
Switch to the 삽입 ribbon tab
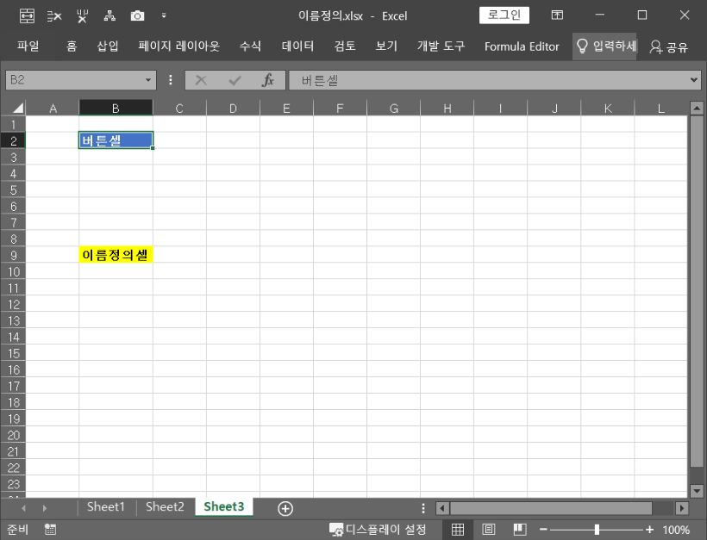pos(108,46)
